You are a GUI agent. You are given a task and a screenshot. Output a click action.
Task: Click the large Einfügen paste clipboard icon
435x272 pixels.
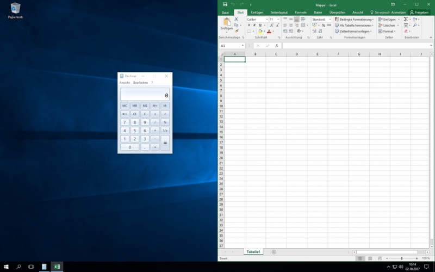point(227,22)
